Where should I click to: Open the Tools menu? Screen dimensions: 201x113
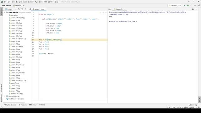pyautogui.click(x=41, y=2)
